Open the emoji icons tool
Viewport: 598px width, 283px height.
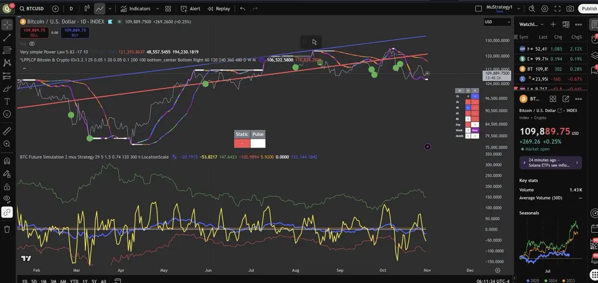pos(7,114)
